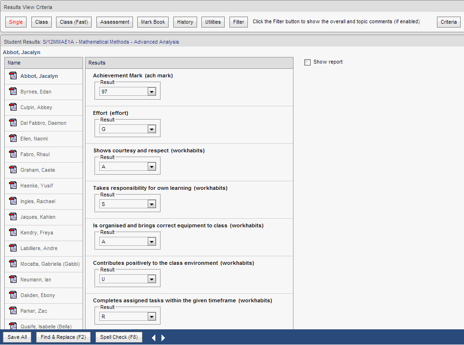This screenshot has height=345, width=464.
Task: Open the Mark Book view
Action: pyautogui.click(x=153, y=22)
